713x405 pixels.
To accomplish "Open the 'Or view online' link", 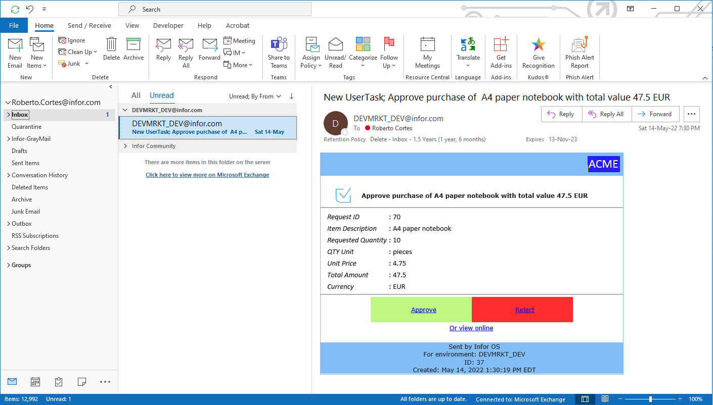I will [471, 328].
